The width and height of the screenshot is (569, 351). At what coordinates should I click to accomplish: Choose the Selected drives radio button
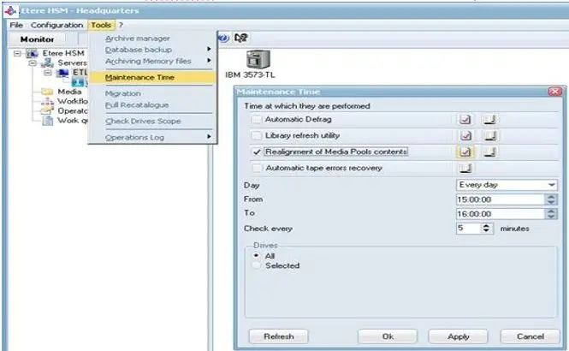257,265
